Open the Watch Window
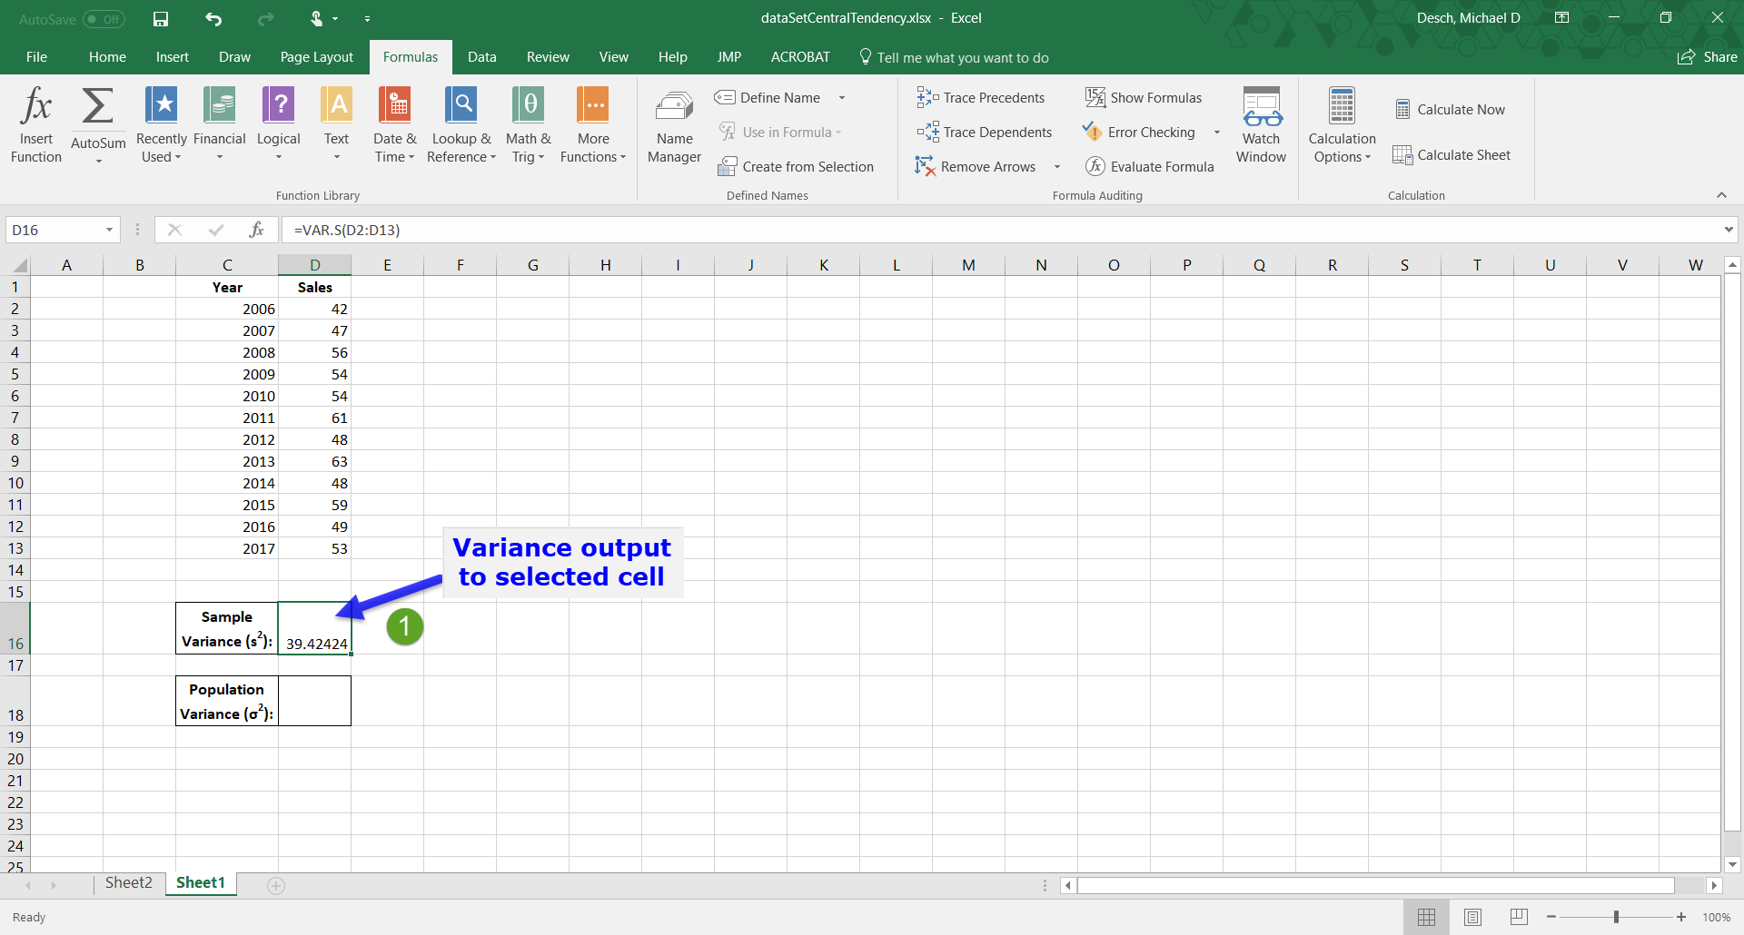 coord(1261,124)
